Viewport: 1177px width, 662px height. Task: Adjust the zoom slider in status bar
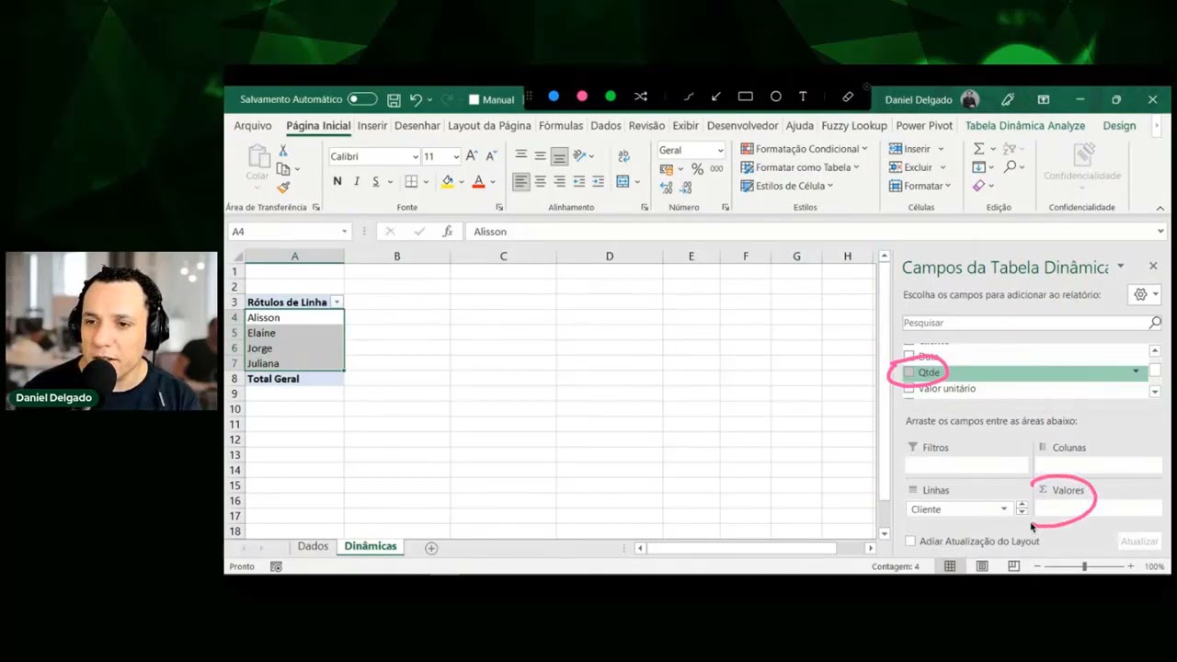(1084, 566)
